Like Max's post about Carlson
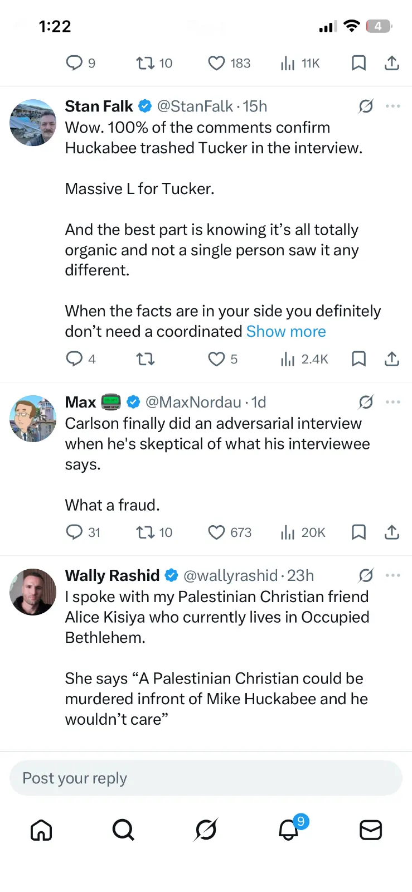412x892 pixels. point(216,532)
